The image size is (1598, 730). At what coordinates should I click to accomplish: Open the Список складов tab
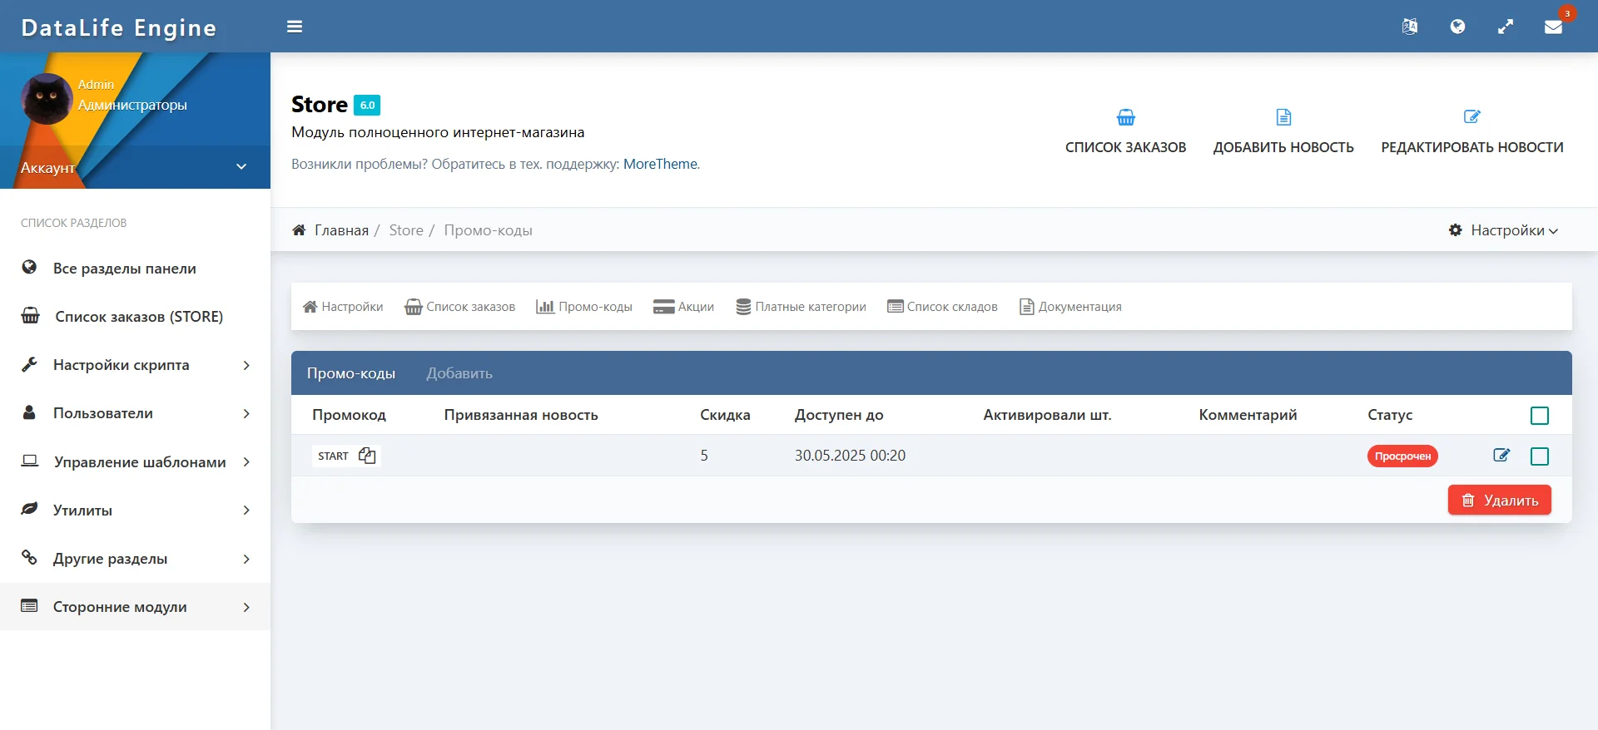pyautogui.click(x=942, y=307)
